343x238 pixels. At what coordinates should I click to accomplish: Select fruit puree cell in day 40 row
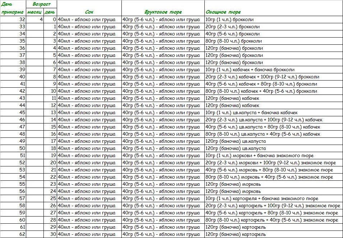163,77
